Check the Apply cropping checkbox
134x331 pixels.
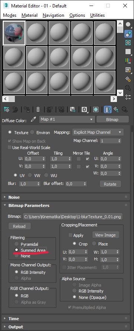point(71,235)
